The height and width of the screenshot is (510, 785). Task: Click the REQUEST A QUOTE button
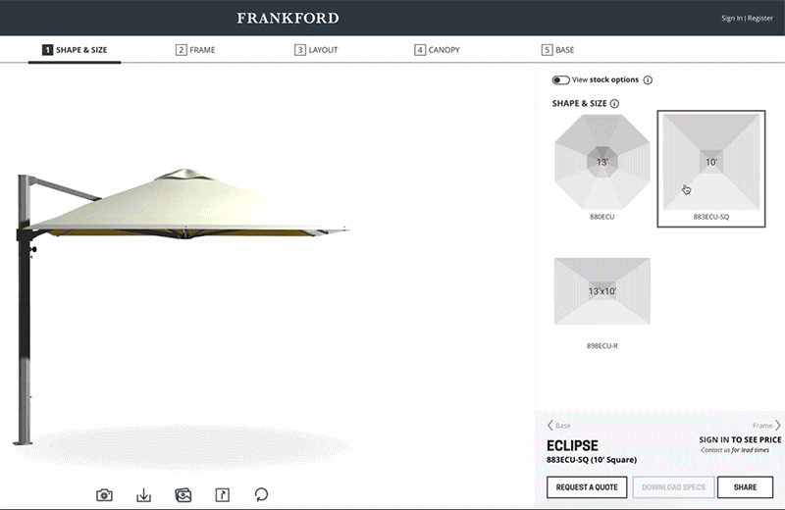[587, 487]
